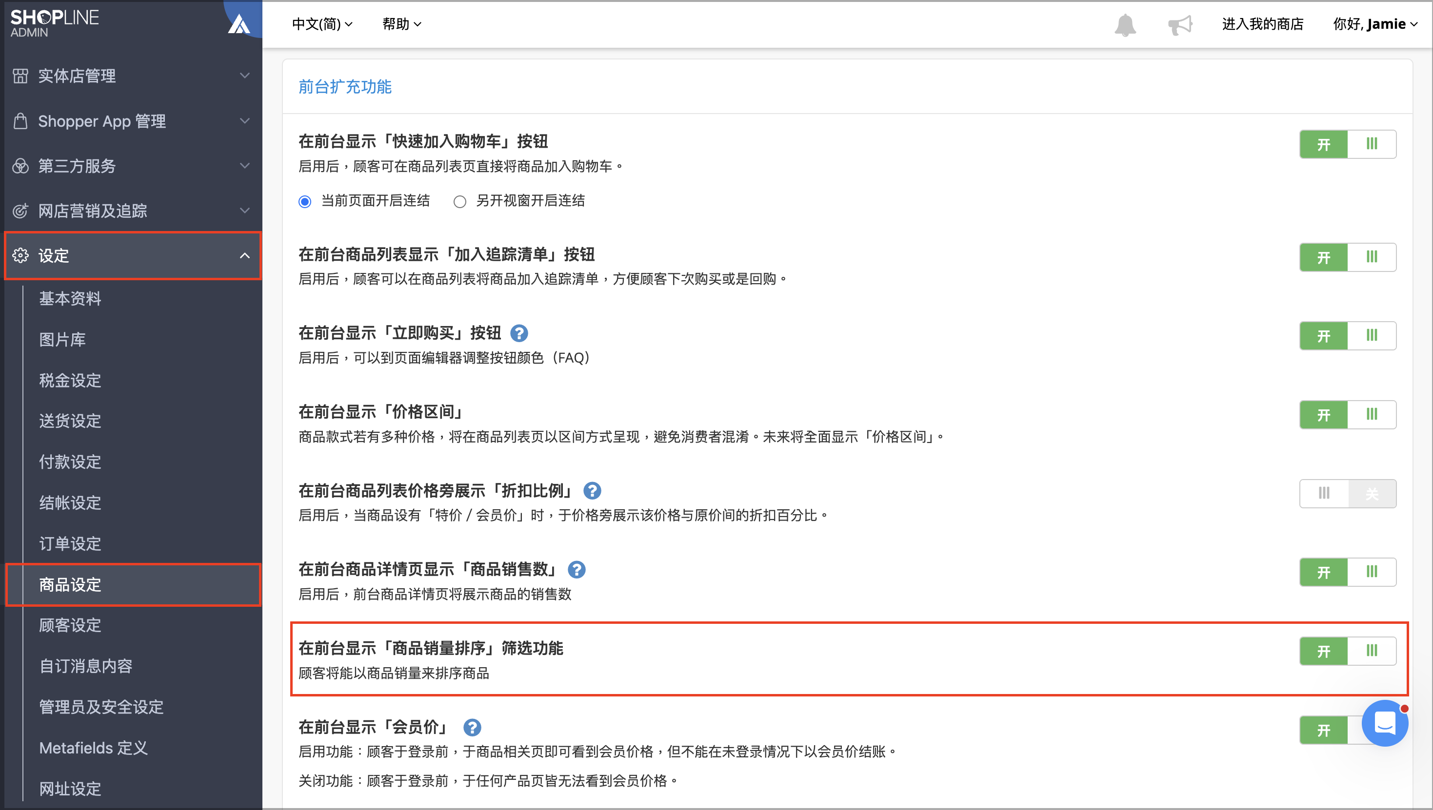This screenshot has width=1433, height=810.
Task: Click the 网店营销及追踪 target icon
Action: point(20,211)
